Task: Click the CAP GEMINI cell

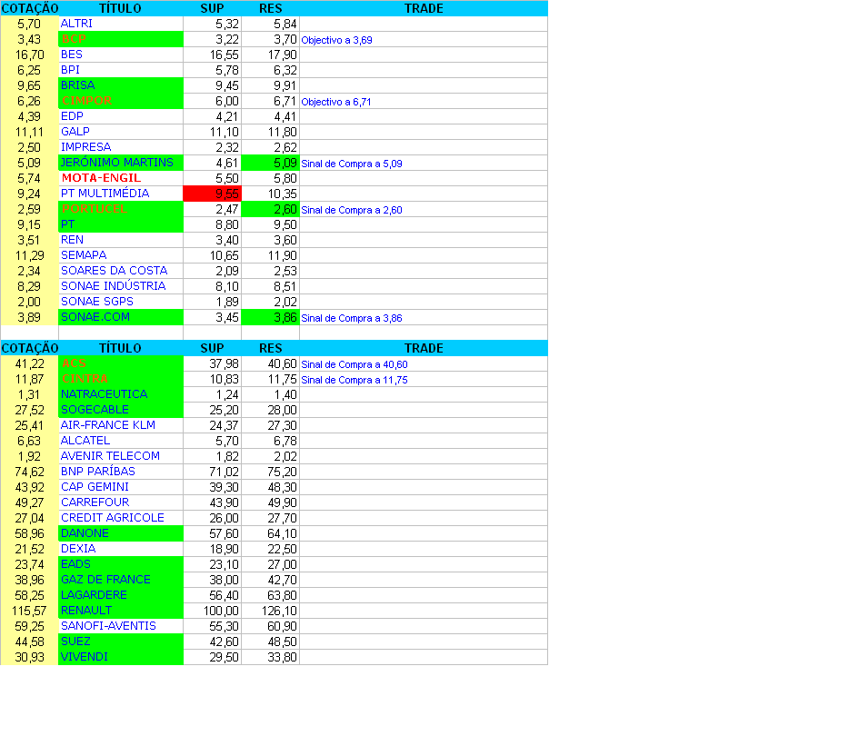Action: (x=121, y=487)
